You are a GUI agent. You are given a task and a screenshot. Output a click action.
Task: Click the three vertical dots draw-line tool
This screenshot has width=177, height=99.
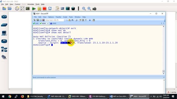(x=79, y=9)
